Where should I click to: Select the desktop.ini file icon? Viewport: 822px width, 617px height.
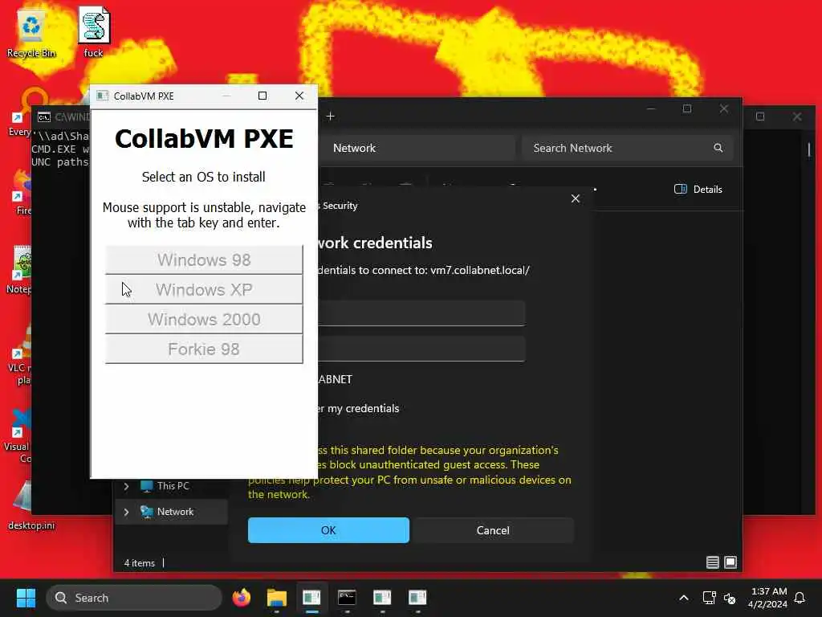(x=31, y=505)
